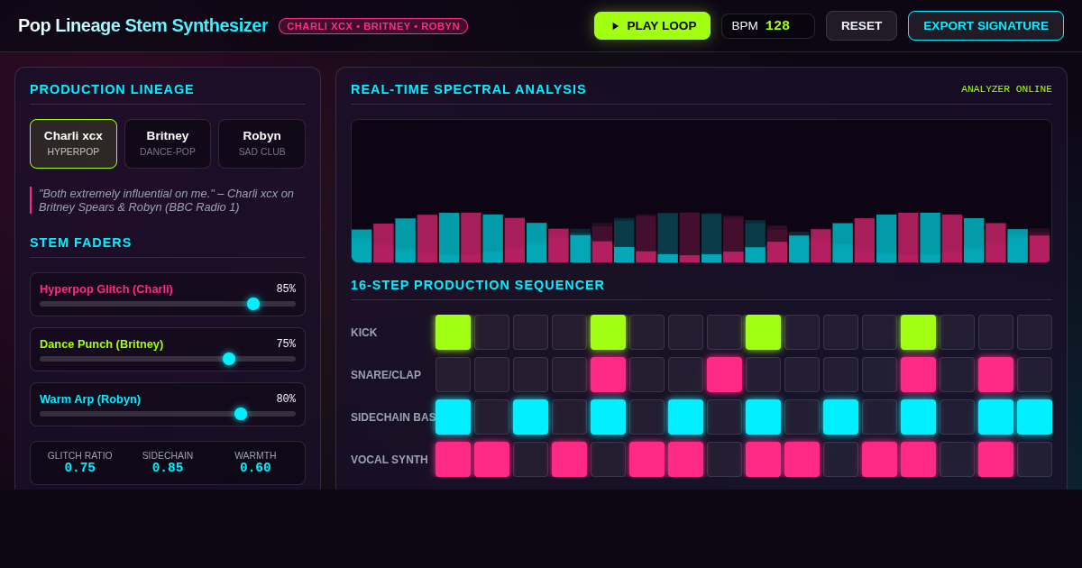Disable Snare/Clap step 13
Screen dimensions: 1082x568
point(918,374)
